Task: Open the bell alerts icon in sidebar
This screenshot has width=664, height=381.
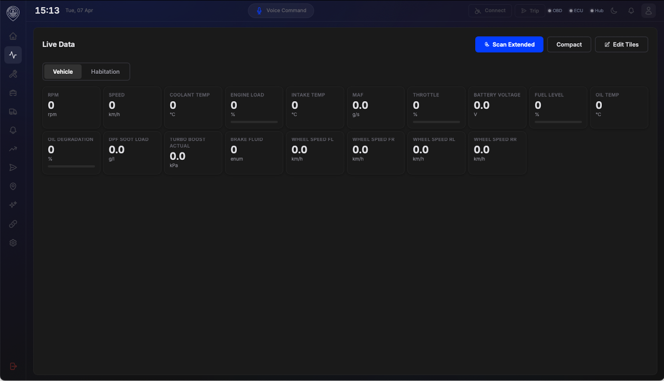Action: click(13, 130)
